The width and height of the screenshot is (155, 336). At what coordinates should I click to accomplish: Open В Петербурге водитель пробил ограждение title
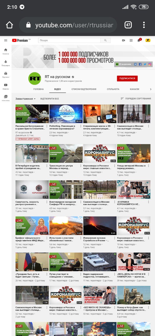point(29,167)
